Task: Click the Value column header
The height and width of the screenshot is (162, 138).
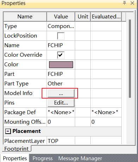Action: (x=61, y=17)
